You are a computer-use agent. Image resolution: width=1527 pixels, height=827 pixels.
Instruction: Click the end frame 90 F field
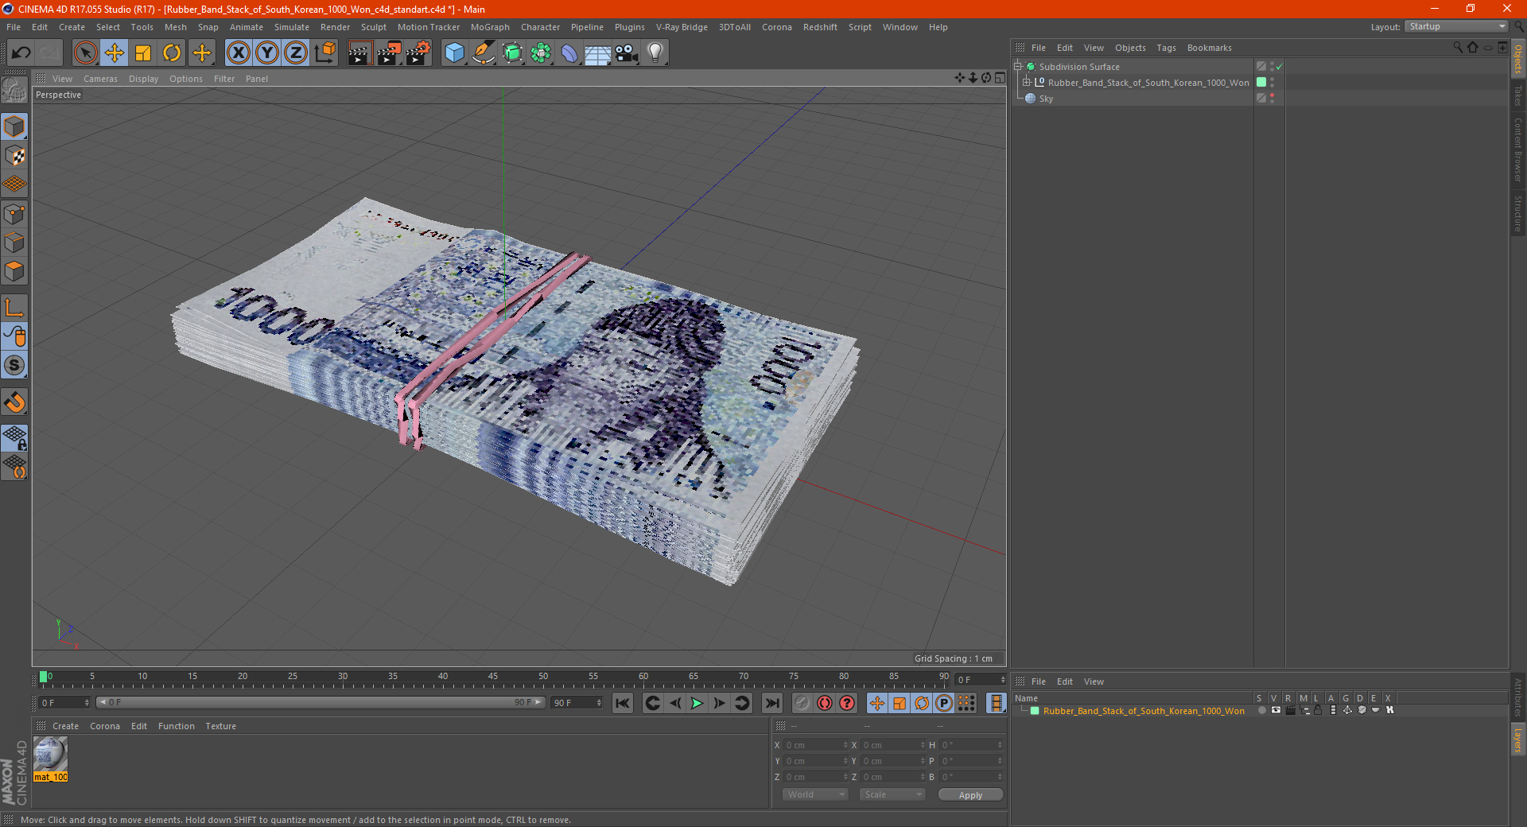tap(577, 703)
